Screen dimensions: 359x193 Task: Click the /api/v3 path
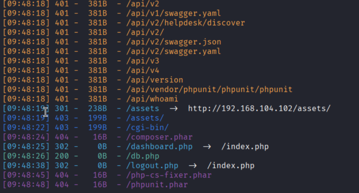pos(143,61)
